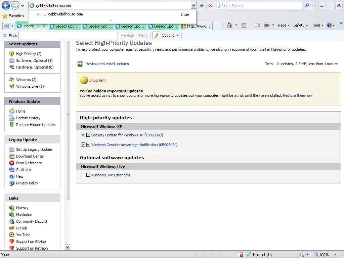Open the address bar history dropdown
Image resolution: width=344 pixels, height=258 pixels.
(193, 5)
